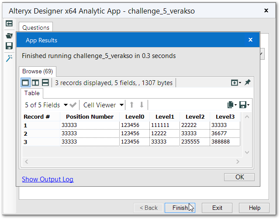Click the magic wand icon in sidebar
Image resolution: width=280 pixels, height=219 pixels.
pyautogui.click(x=9, y=58)
